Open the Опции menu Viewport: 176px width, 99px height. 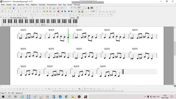coord(70,5)
